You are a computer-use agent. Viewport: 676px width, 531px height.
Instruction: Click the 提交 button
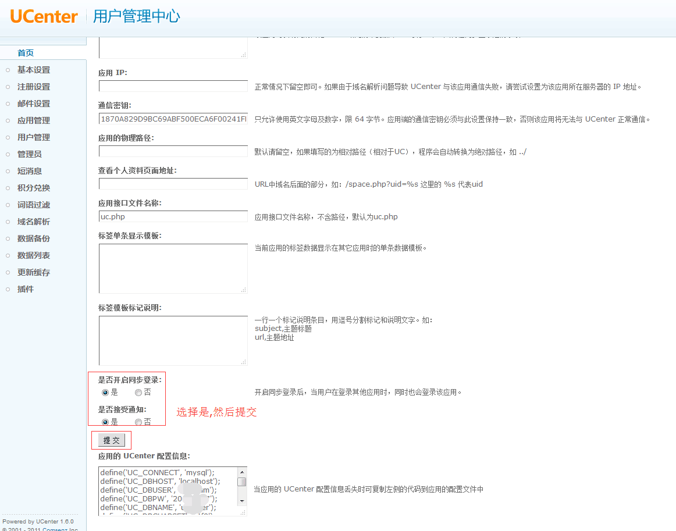[x=112, y=440]
